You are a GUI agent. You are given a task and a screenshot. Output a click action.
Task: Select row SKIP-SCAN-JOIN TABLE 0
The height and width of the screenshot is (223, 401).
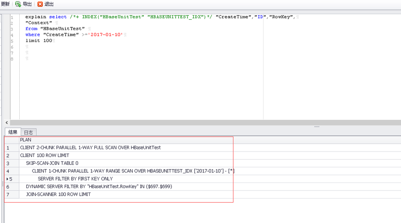coord(210,163)
